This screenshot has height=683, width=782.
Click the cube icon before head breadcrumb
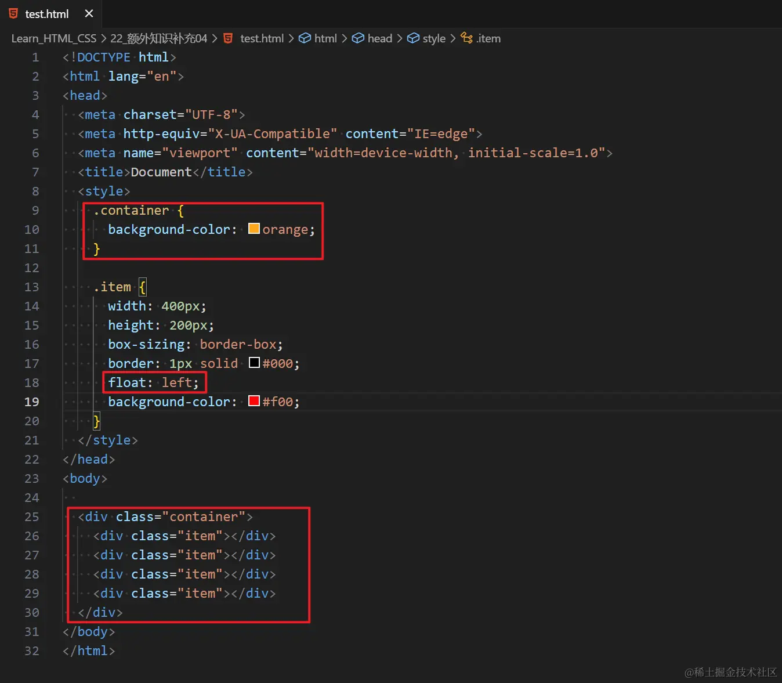tap(359, 38)
